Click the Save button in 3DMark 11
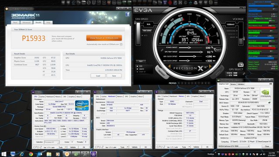Viewport: 279px width, 157px height. click(x=114, y=76)
